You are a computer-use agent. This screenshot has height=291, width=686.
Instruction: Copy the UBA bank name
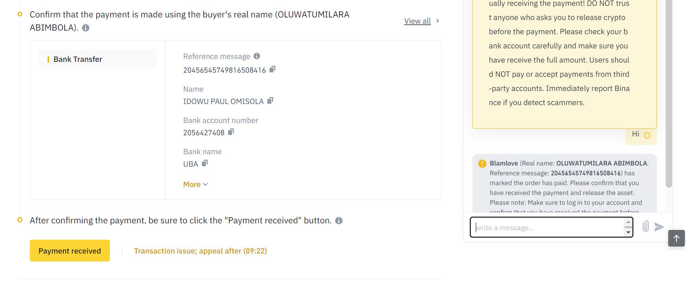click(x=205, y=163)
